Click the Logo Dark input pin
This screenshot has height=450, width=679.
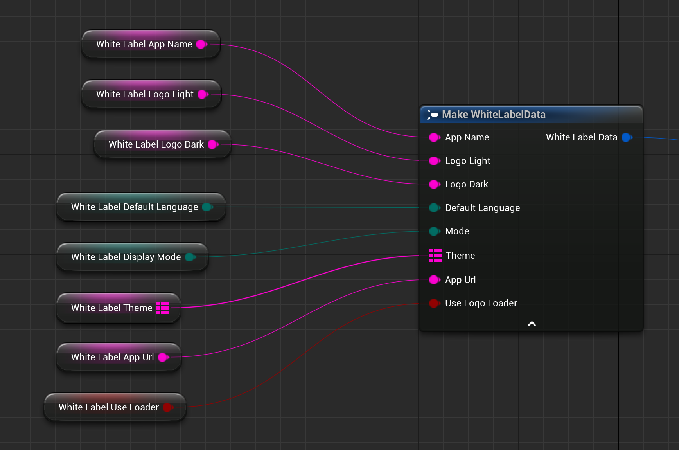[434, 184]
